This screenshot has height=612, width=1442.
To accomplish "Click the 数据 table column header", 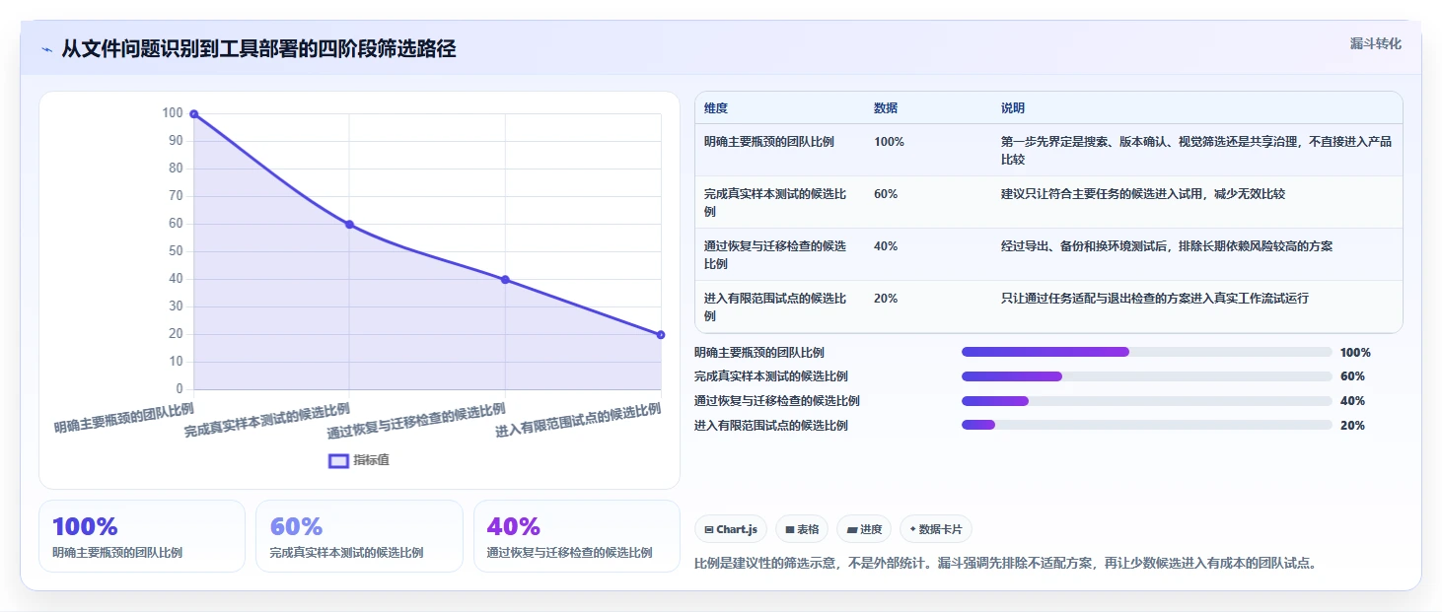I will click(886, 107).
